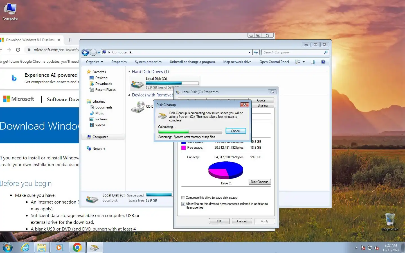
Task: Toggle Compress this drive checkbox
Action: 183,198
